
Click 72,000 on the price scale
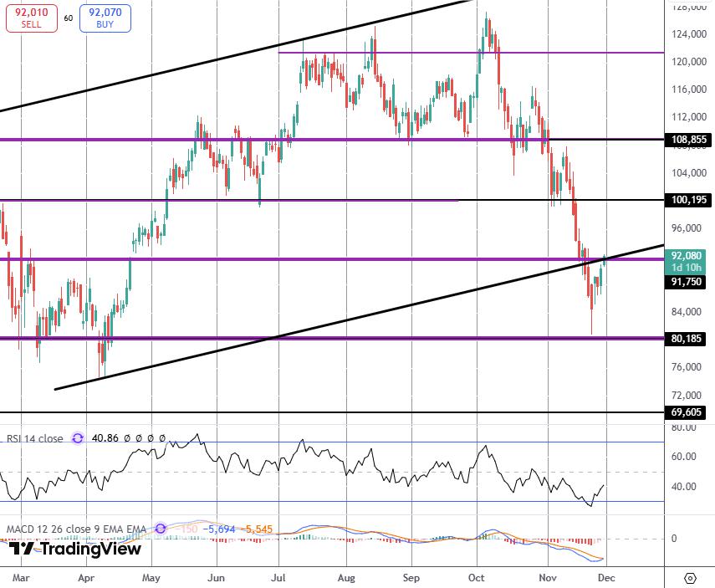click(x=687, y=396)
